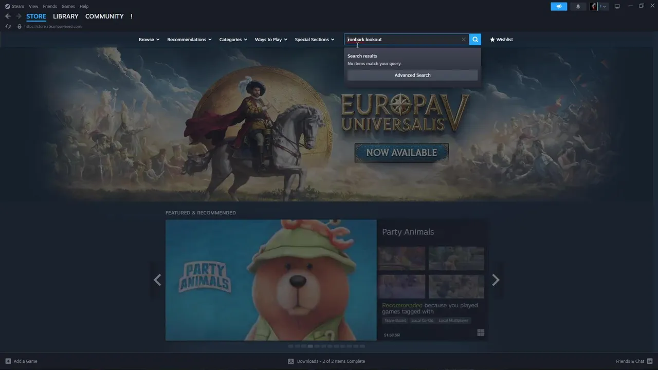Open Party Animals featured capsule image
The height and width of the screenshot is (370, 658).
click(271, 280)
